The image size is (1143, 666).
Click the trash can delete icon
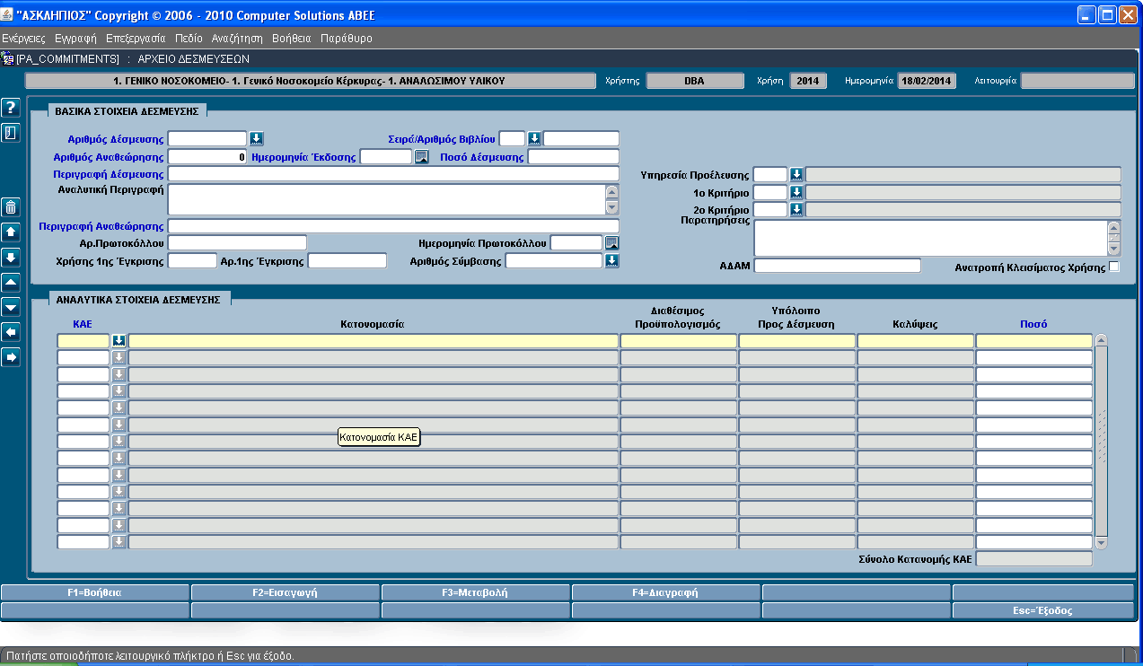tap(11, 206)
